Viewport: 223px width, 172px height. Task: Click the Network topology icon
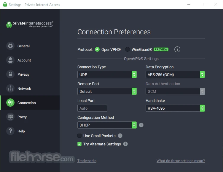10,88
